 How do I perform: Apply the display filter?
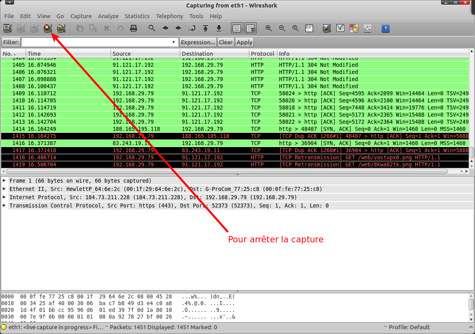click(245, 42)
